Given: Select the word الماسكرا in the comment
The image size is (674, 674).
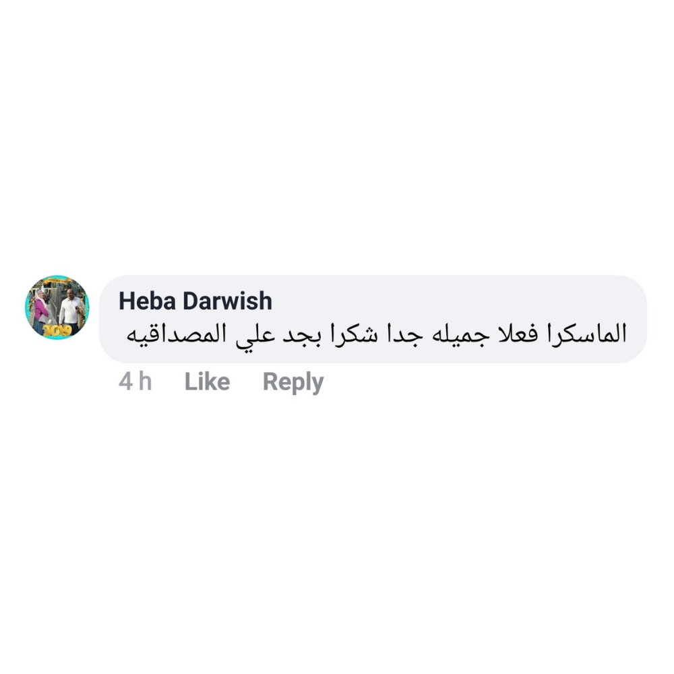Looking at the screenshot, I should (x=587, y=334).
